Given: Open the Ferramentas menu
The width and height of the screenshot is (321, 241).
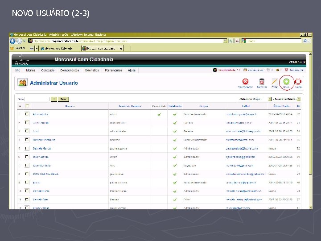Looking at the screenshot, I should [x=113, y=71].
